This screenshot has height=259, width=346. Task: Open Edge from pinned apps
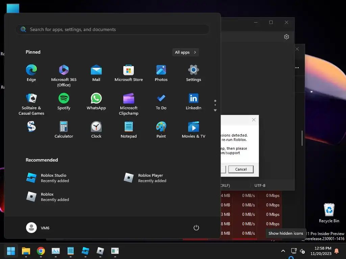[x=31, y=73]
